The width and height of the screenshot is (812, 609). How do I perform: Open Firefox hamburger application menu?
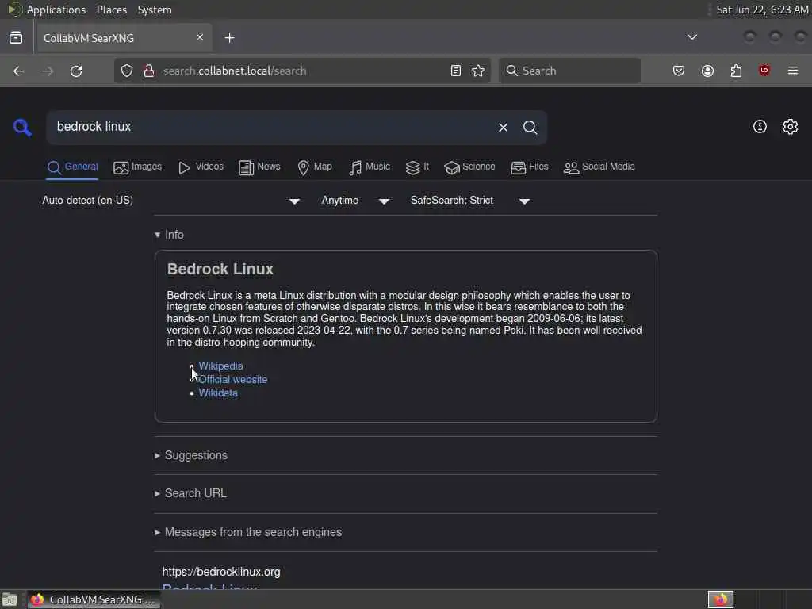pos(793,71)
